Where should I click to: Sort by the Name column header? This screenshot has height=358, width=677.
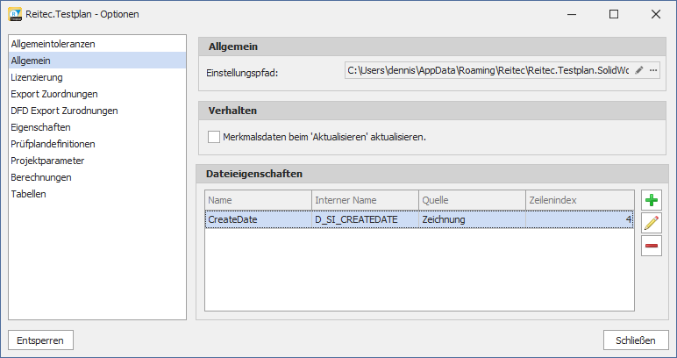(x=258, y=200)
